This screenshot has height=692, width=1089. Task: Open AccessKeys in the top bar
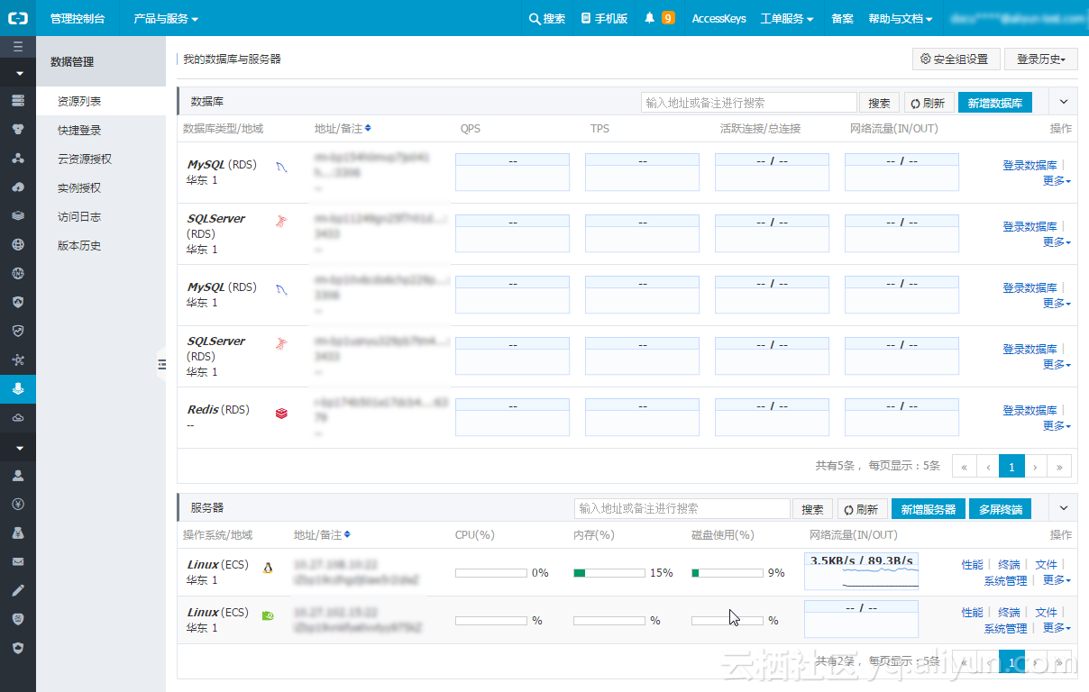718,18
